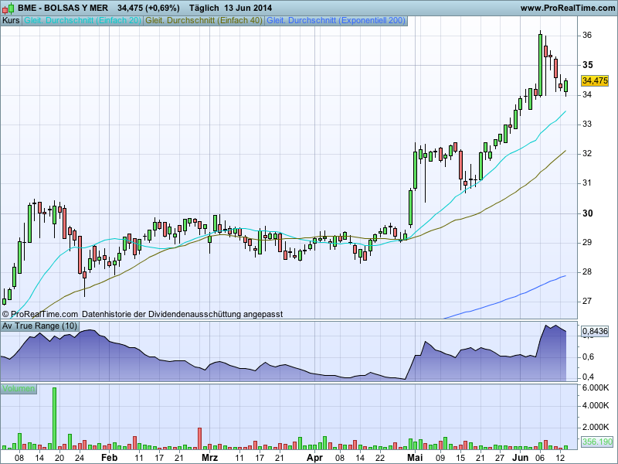
Task: Click the green 356.190 volume value tag
Action: (596, 442)
